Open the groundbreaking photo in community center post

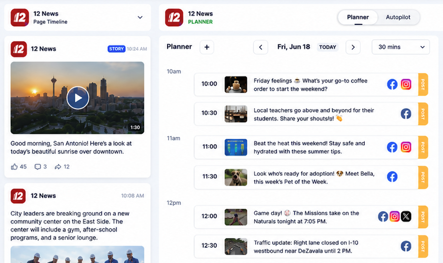(77, 254)
